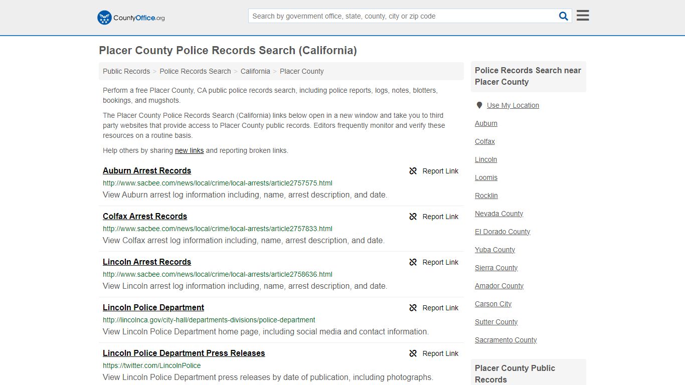Open Sierra County link
685x385 pixels.
click(x=496, y=268)
